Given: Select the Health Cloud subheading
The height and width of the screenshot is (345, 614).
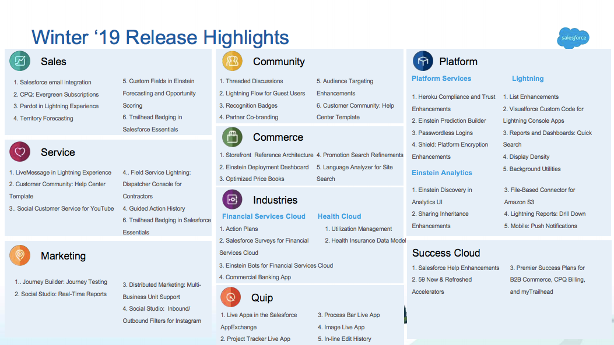Looking at the screenshot, I should [339, 216].
